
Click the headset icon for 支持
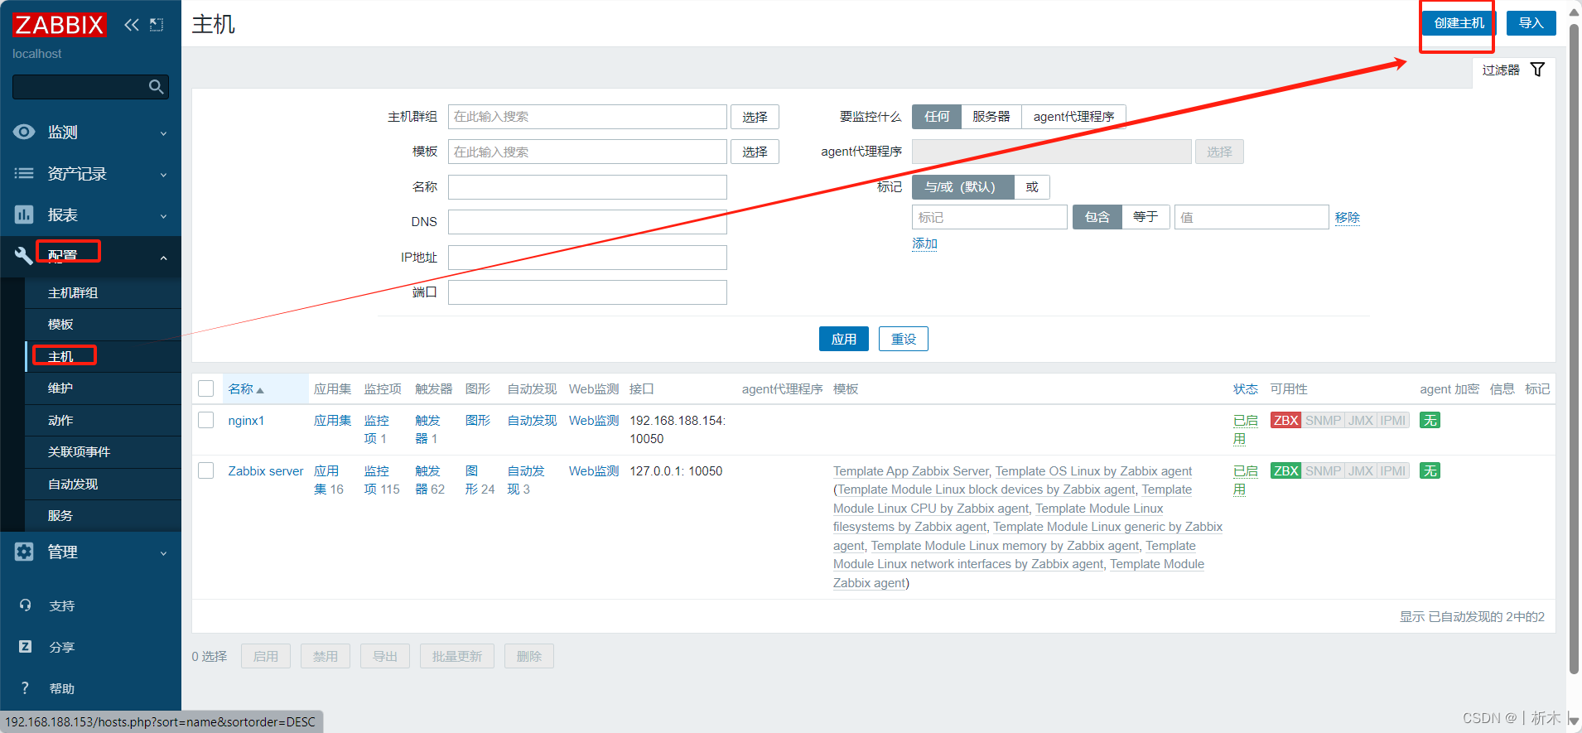pos(26,605)
